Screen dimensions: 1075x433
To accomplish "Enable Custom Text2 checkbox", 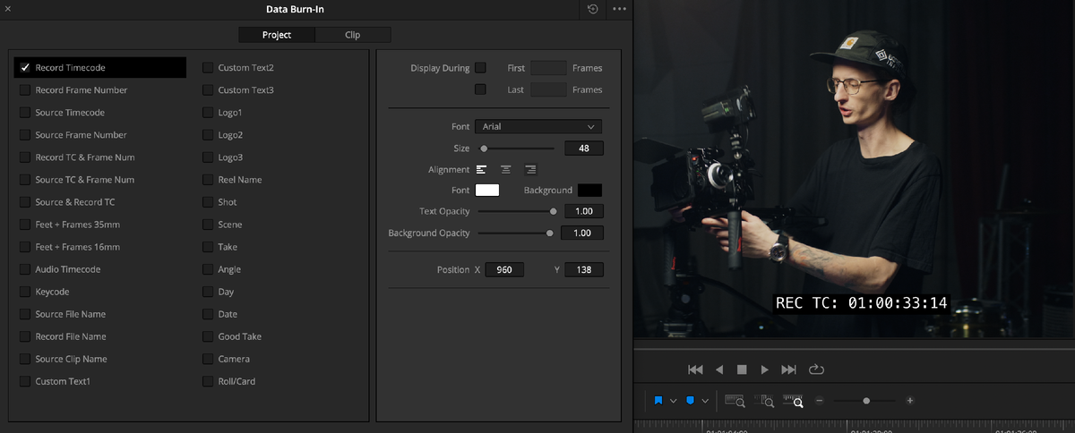I will (208, 68).
